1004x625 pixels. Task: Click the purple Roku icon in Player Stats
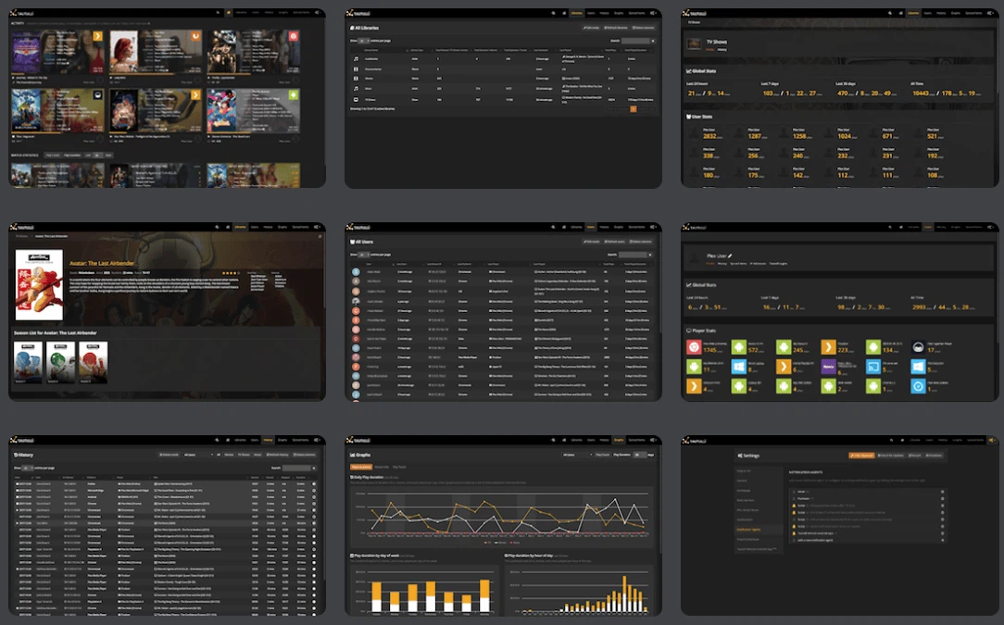tap(828, 367)
